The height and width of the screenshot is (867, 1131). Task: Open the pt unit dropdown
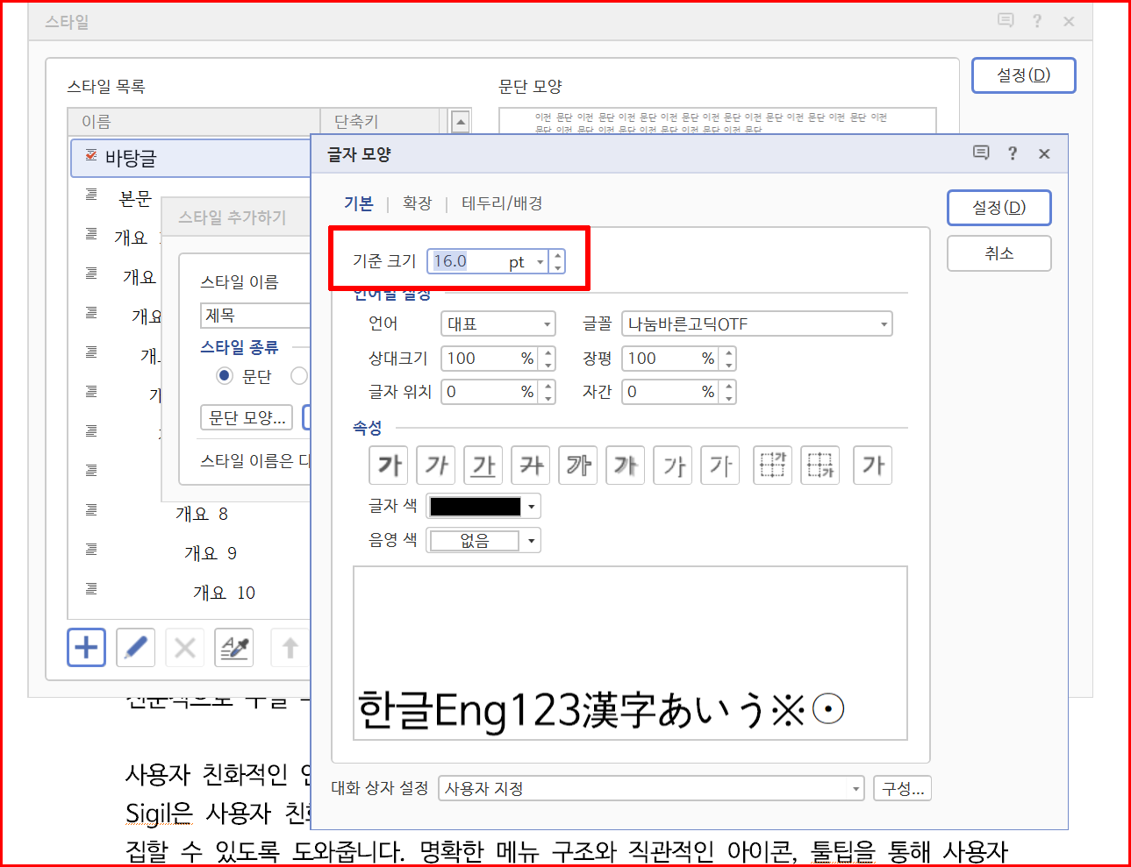(x=540, y=262)
